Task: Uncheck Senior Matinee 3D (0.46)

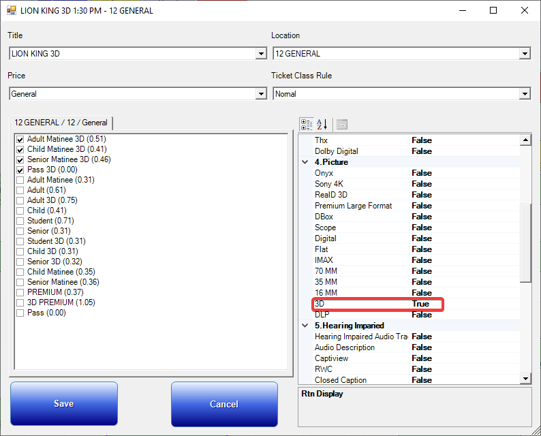Action: [x=20, y=159]
